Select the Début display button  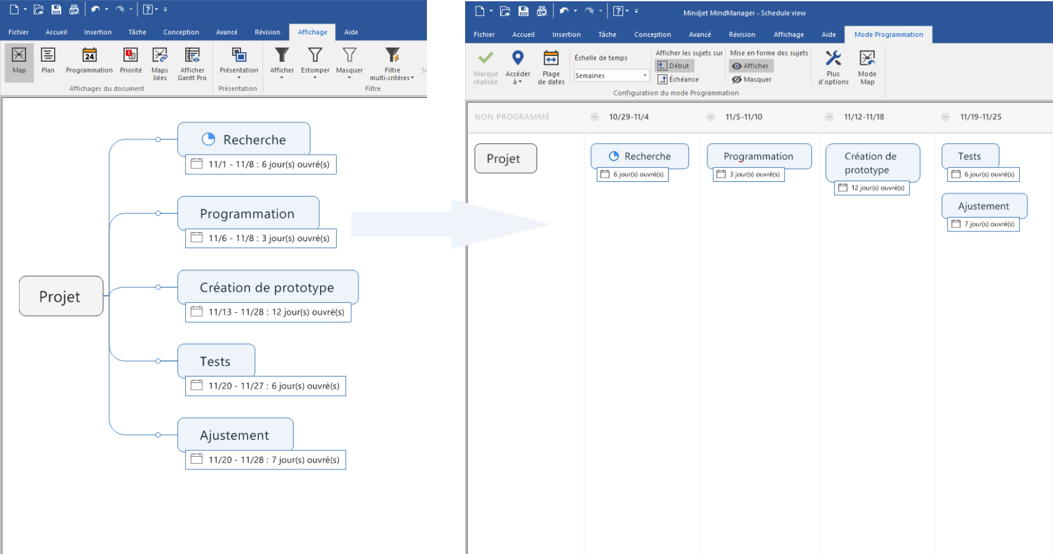(x=674, y=66)
